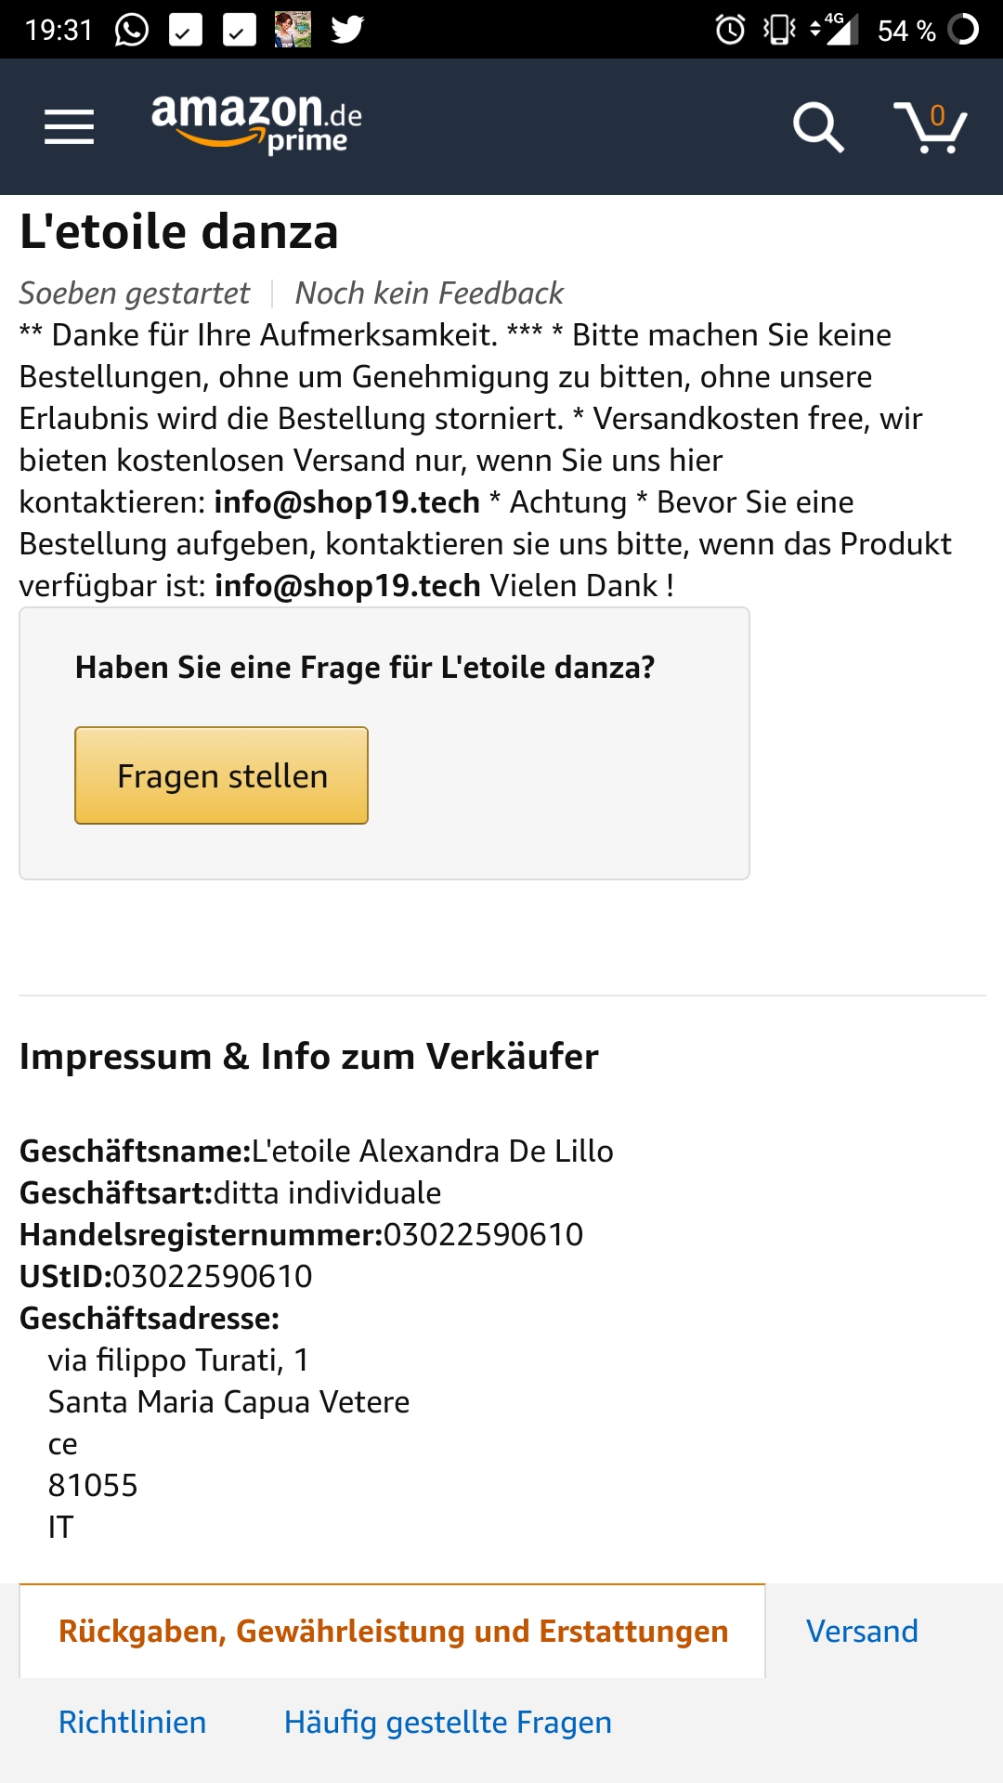This screenshot has height=1783, width=1003.
Task: Switch to the Richtlinien tab
Action: [x=132, y=1723]
